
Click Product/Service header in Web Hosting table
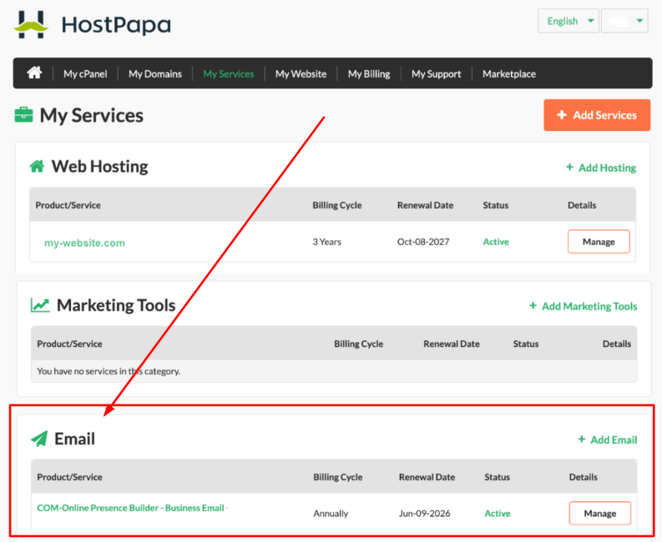[x=68, y=205]
